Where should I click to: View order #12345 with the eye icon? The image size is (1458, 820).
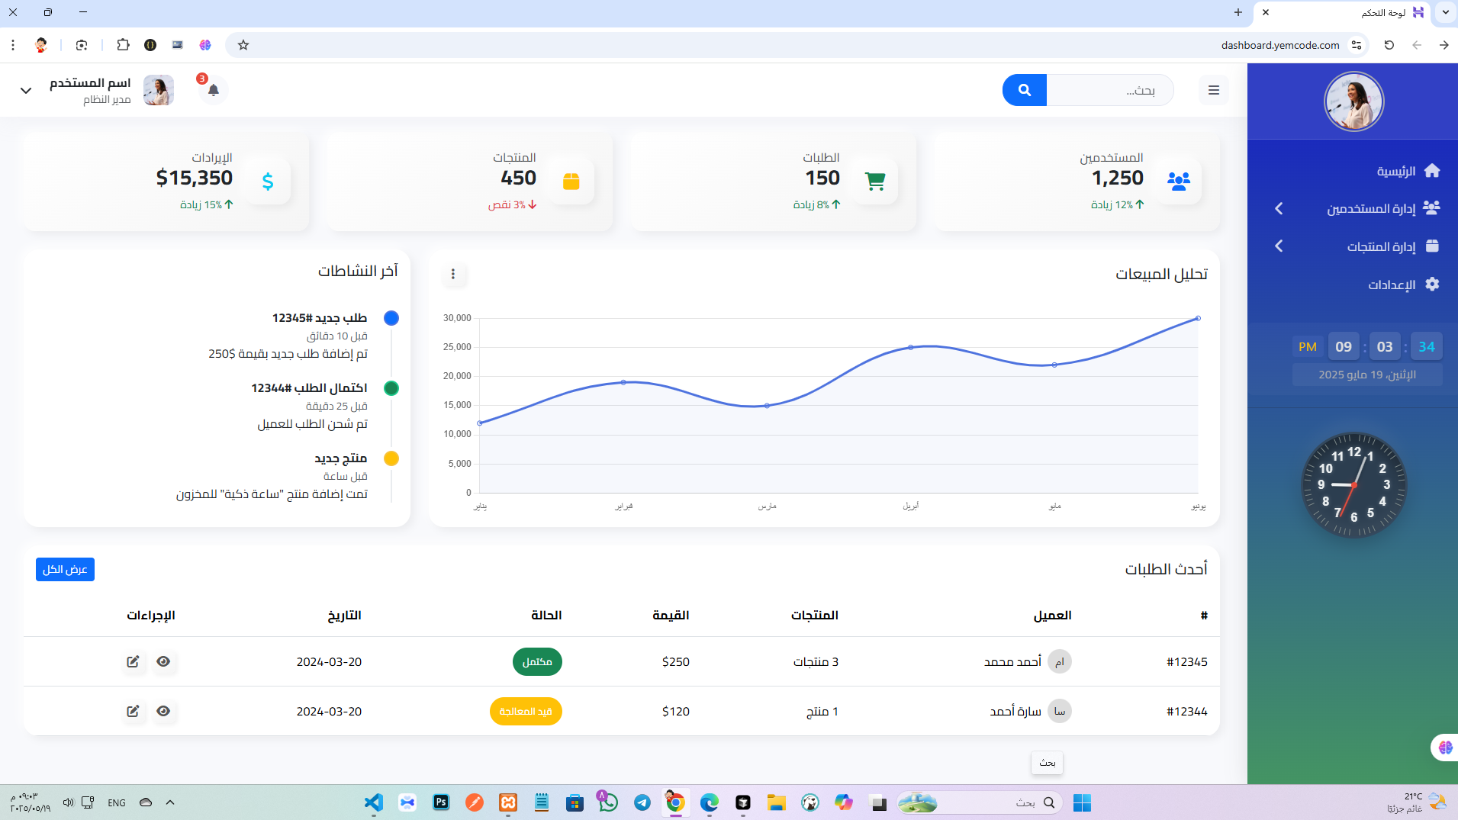163,661
